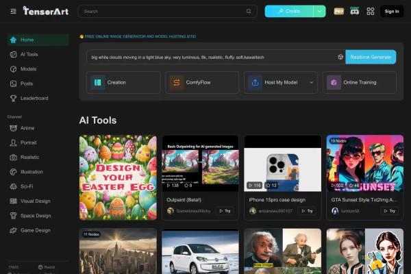Open Posts in the sidebar
Image resolution: width=411 pixels, height=274 pixels.
pyautogui.click(x=38, y=84)
